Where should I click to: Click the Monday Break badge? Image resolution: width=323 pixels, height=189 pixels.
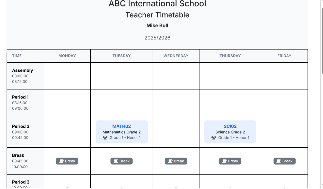tap(67, 161)
